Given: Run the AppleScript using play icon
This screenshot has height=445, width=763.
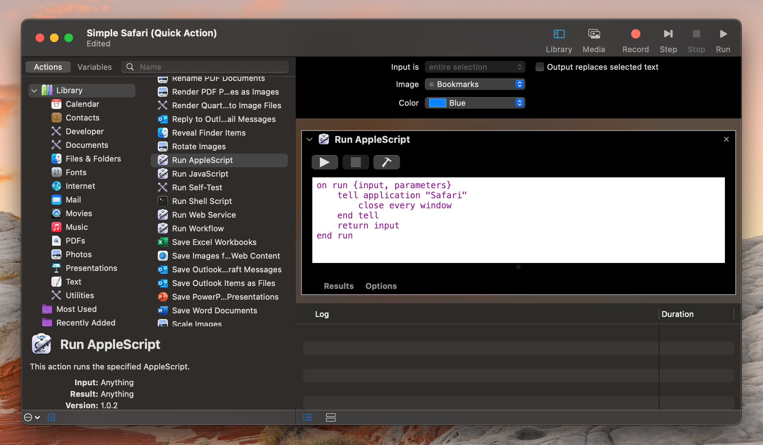Looking at the screenshot, I should tap(325, 162).
